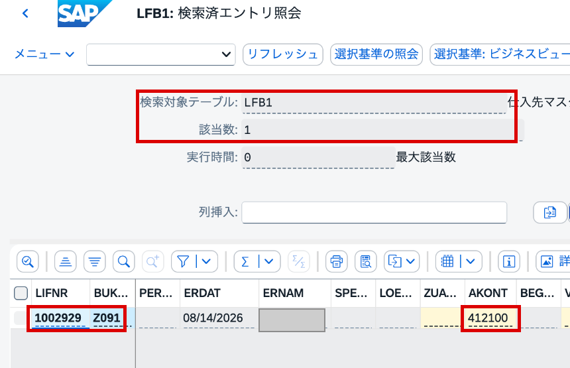This screenshot has width=570, height=368.
Task: Sort the table in descending order
Action: tap(95, 261)
